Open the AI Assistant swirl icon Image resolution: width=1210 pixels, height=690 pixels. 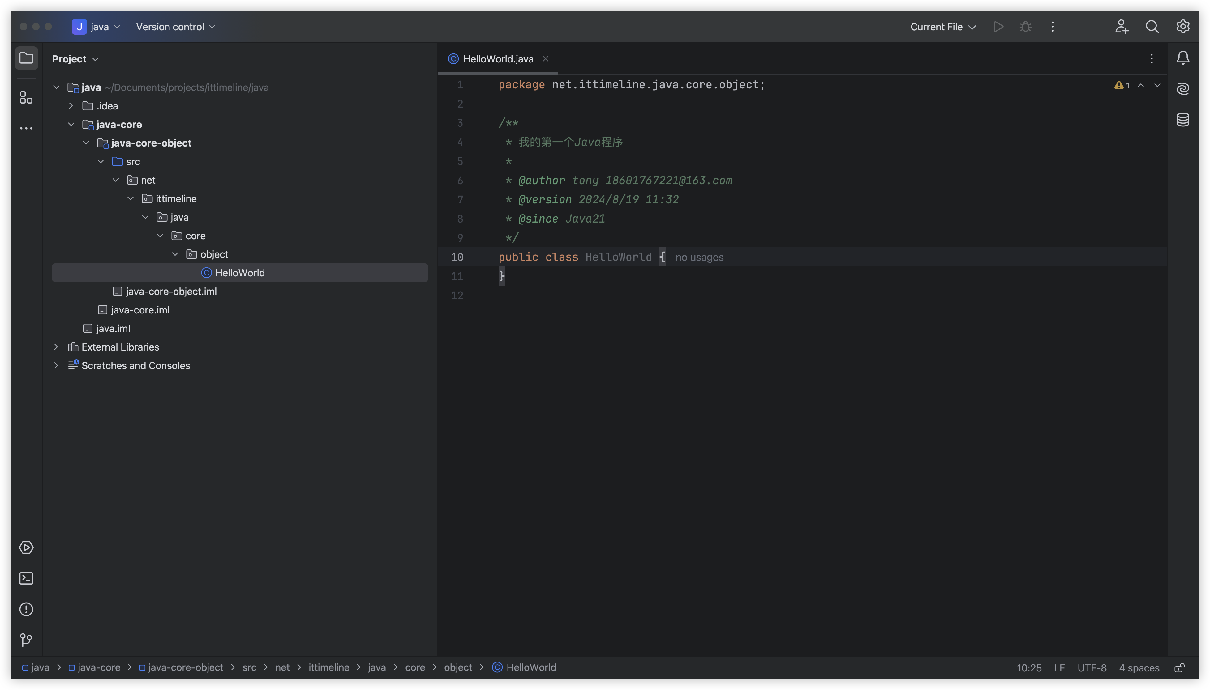[x=1182, y=89]
